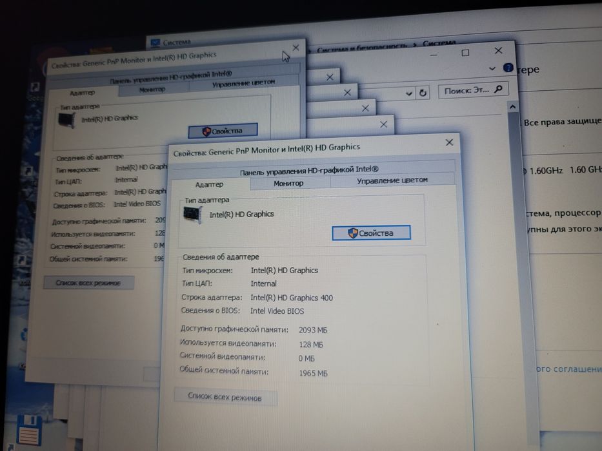Click Intel Video BIOS value in front dialog

click(277, 311)
